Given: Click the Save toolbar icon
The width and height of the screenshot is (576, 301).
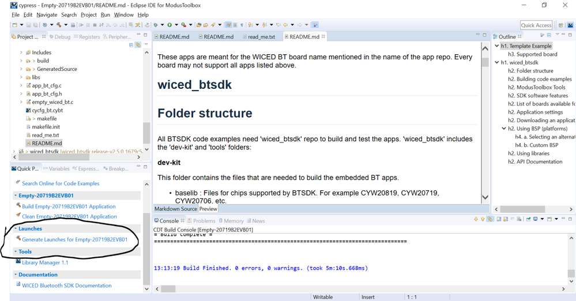Looking at the screenshot, I should click(29, 25).
